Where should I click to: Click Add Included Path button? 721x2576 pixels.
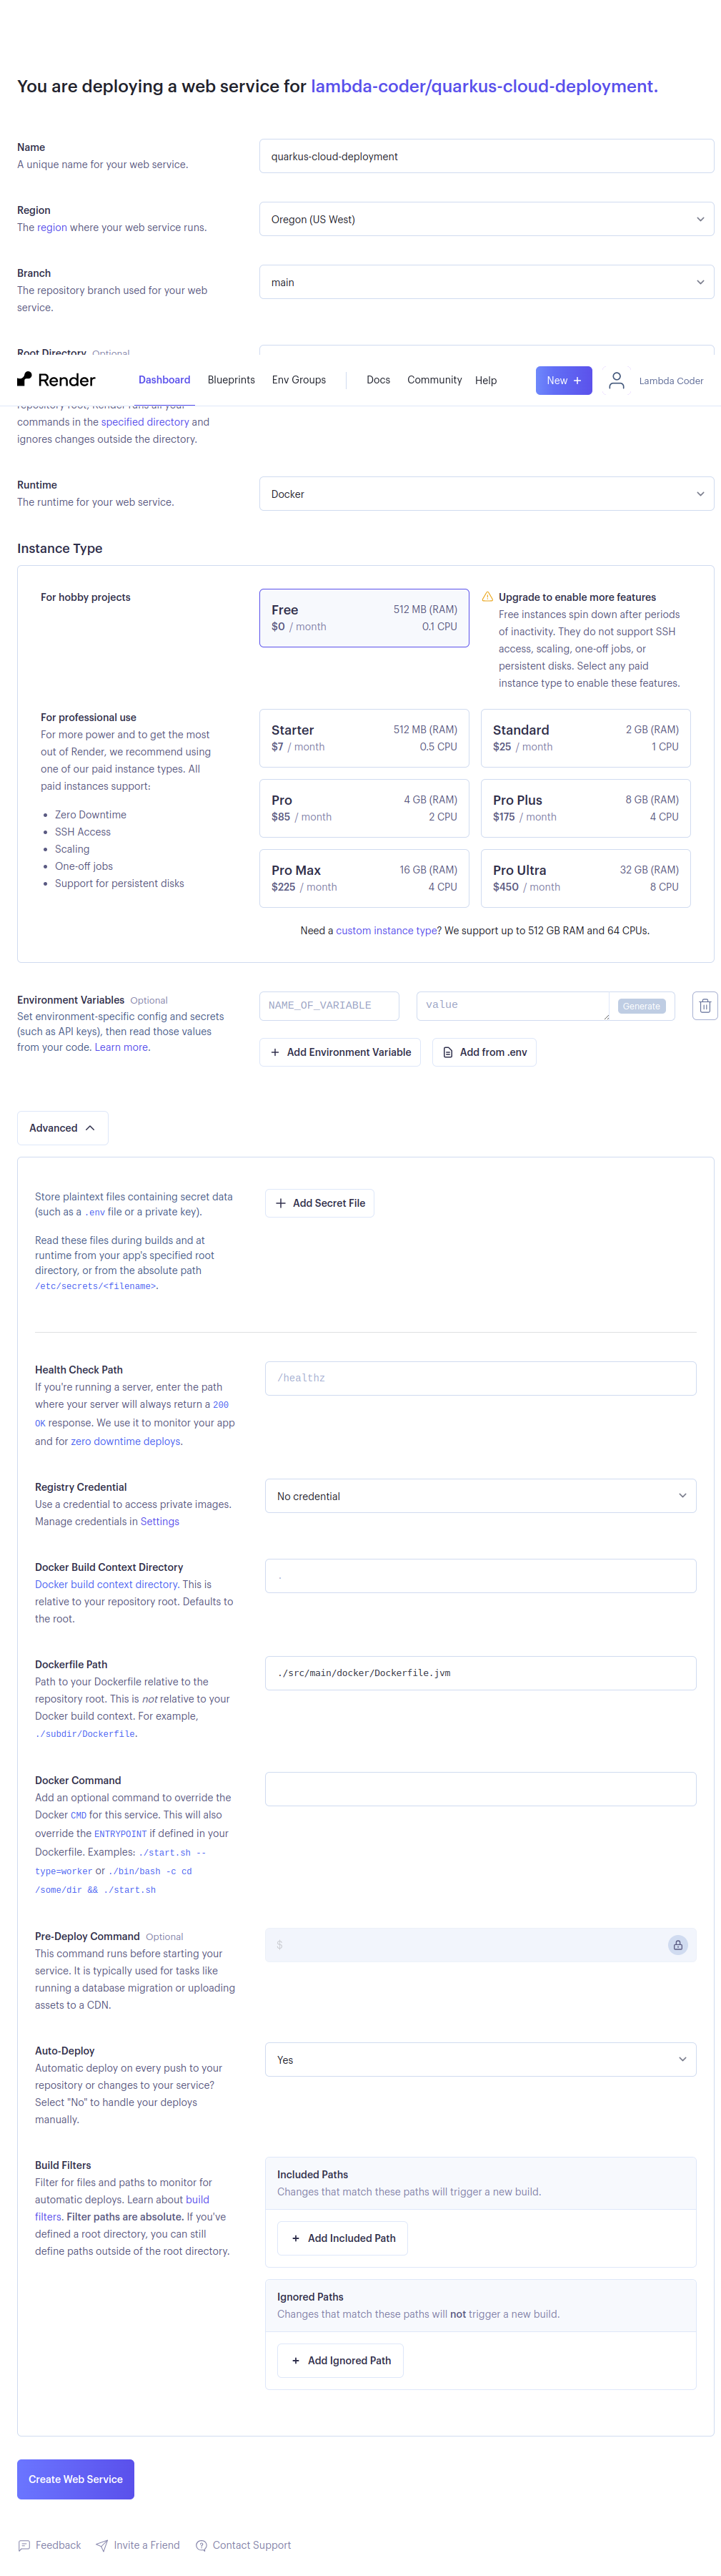tap(342, 2238)
